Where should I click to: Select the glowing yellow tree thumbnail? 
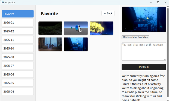coord(101,28)
